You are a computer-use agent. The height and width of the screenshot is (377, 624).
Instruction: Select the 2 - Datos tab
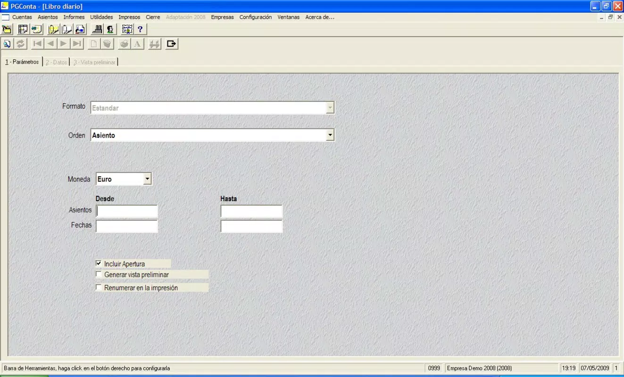tap(56, 62)
